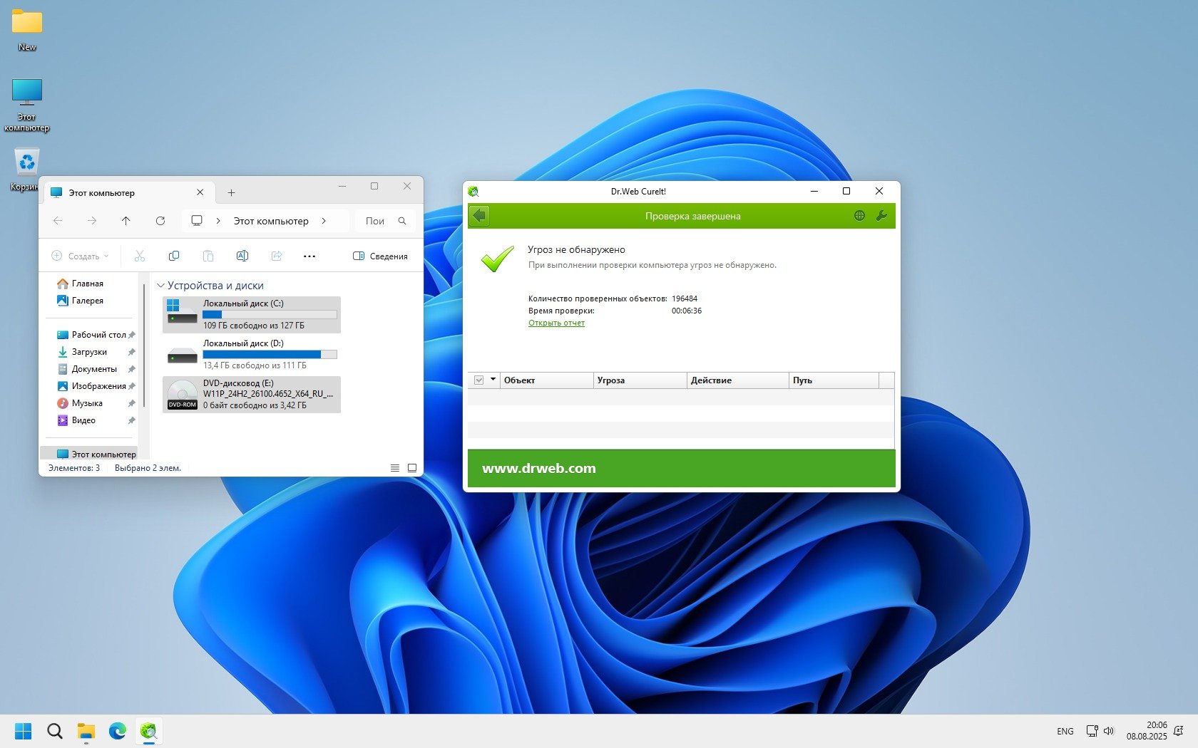Expand the Создать dropdown in Explorer
Image resolution: width=1198 pixels, height=748 pixels.
pyautogui.click(x=81, y=256)
